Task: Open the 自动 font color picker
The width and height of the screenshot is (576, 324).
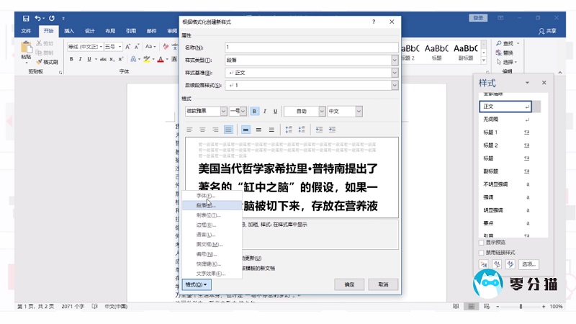Action: [x=305, y=112]
